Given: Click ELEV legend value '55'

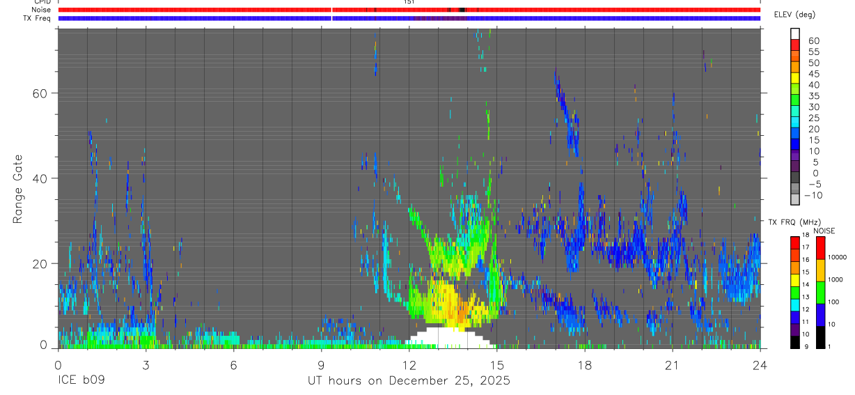Looking at the screenshot, I should point(813,52).
